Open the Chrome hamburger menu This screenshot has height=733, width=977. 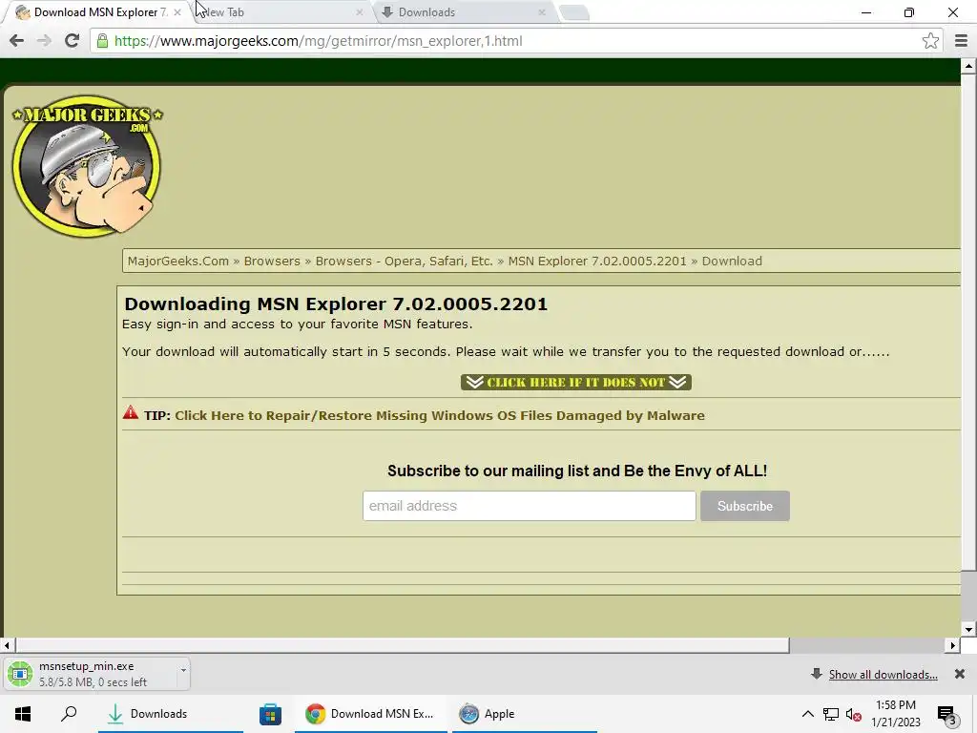(x=961, y=40)
